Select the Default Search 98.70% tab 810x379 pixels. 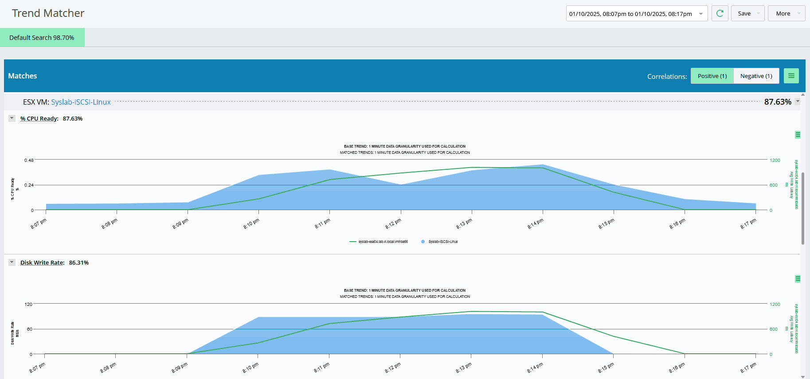point(42,38)
